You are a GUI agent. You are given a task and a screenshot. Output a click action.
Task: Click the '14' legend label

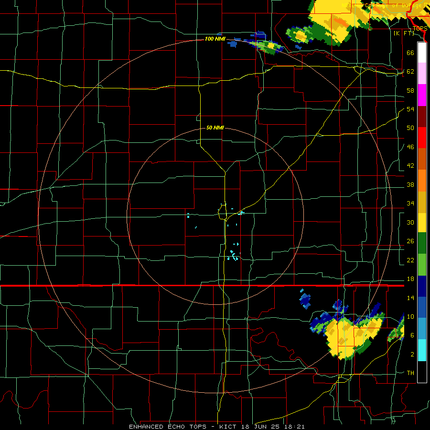[410, 298]
